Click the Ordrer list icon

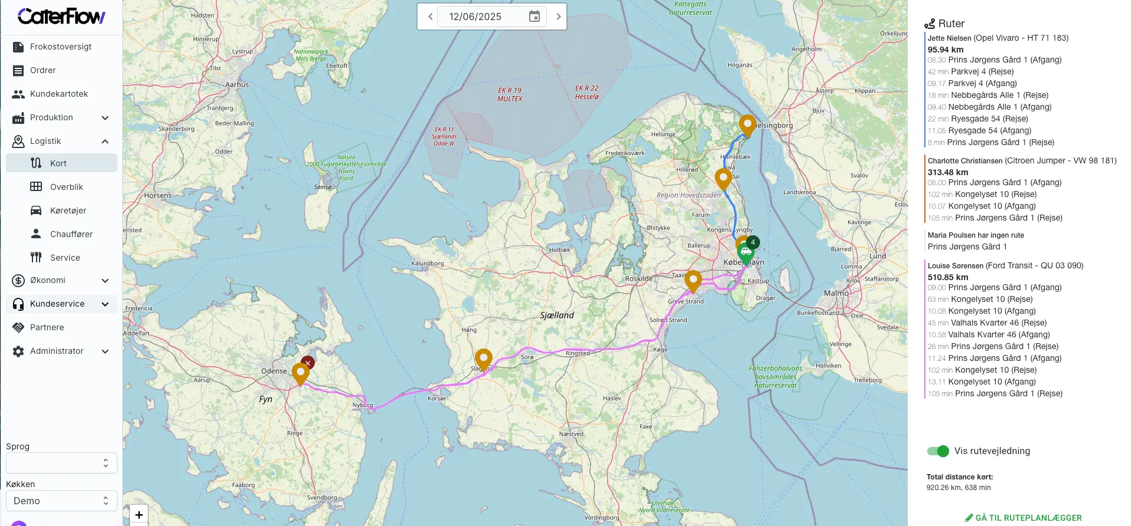(18, 71)
